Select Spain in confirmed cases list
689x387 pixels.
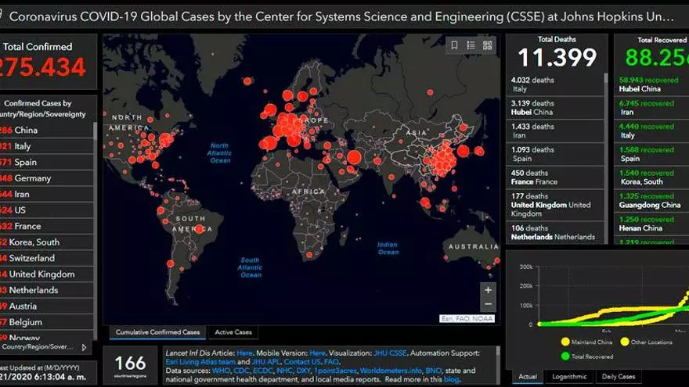25,162
